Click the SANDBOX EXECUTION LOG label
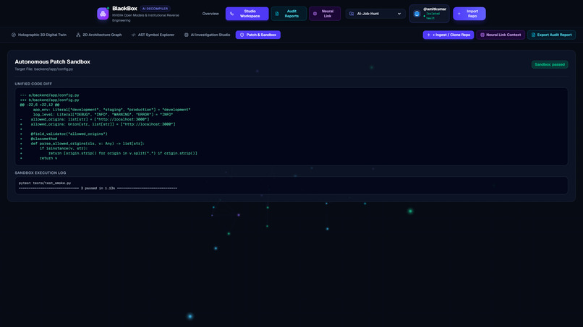Image resolution: width=583 pixels, height=327 pixels. (x=41, y=173)
